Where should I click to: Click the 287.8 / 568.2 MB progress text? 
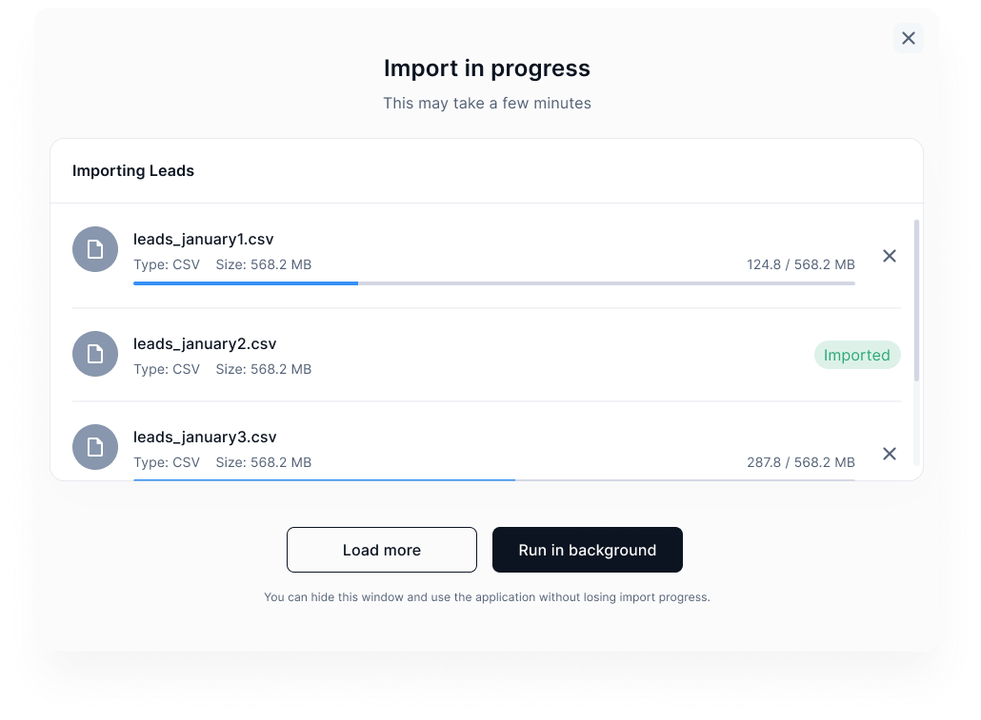tap(800, 462)
